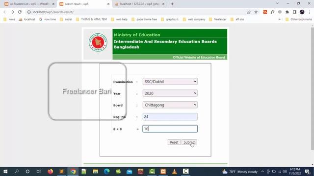Image resolution: width=314 pixels, height=176 pixels.
Task: Open the Board dropdown showing Chittagong
Action: 170,105
